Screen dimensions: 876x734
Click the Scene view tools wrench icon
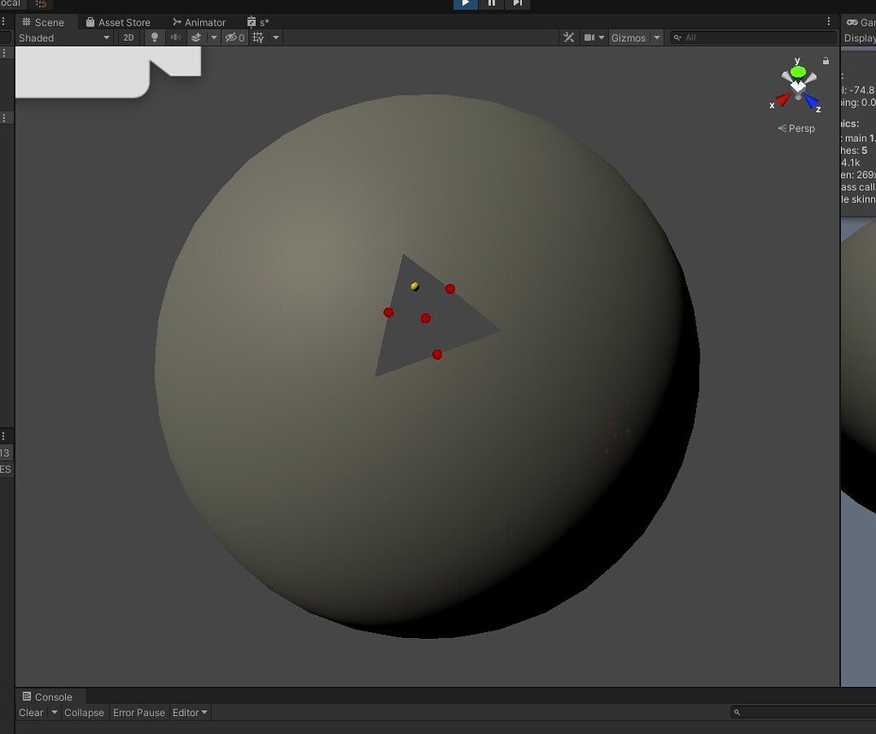pyautogui.click(x=569, y=37)
